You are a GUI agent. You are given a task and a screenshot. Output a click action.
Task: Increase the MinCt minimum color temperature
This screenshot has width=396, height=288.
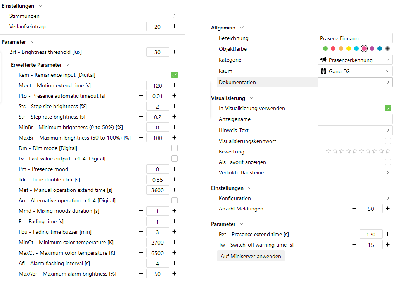point(174,242)
